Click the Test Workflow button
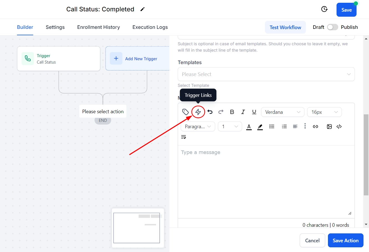369x252 pixels. (x=285, y=27)
